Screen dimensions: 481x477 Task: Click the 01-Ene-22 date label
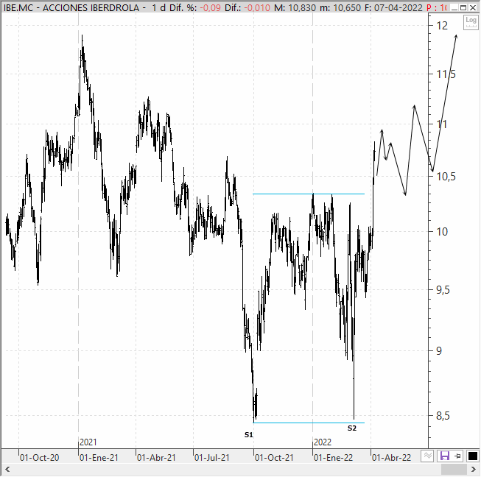point(333,458)
